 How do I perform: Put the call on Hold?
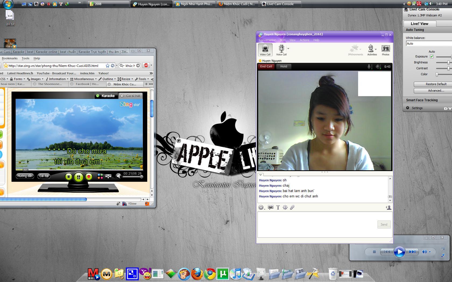[x=284, y=66]
